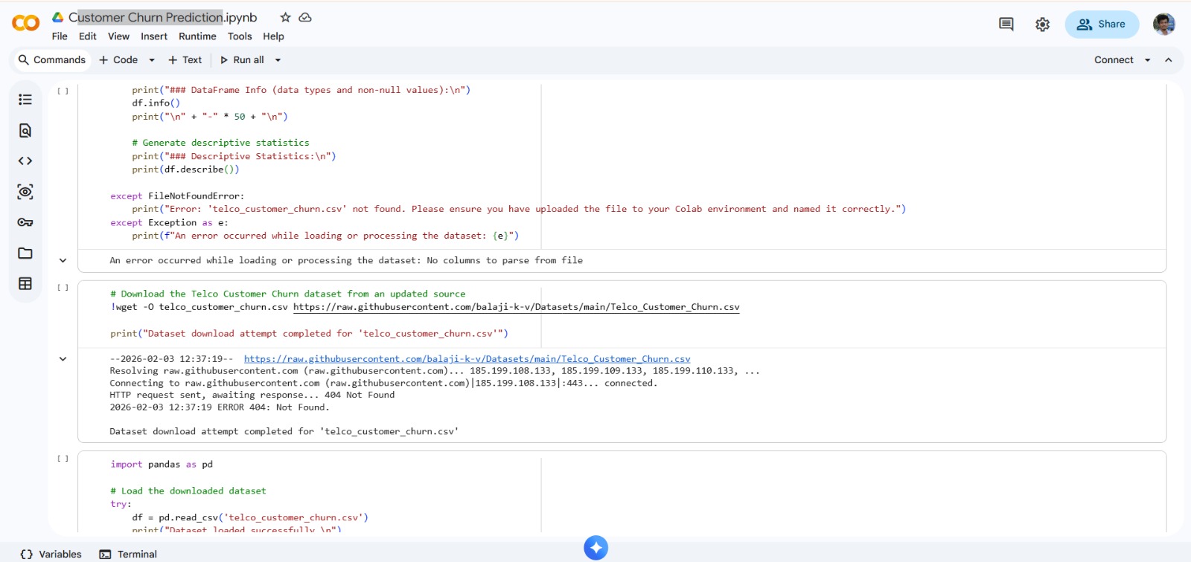Screen dimensions: 1191x562
Task: Open the Secrets key icon
Action: click(25, 222)
